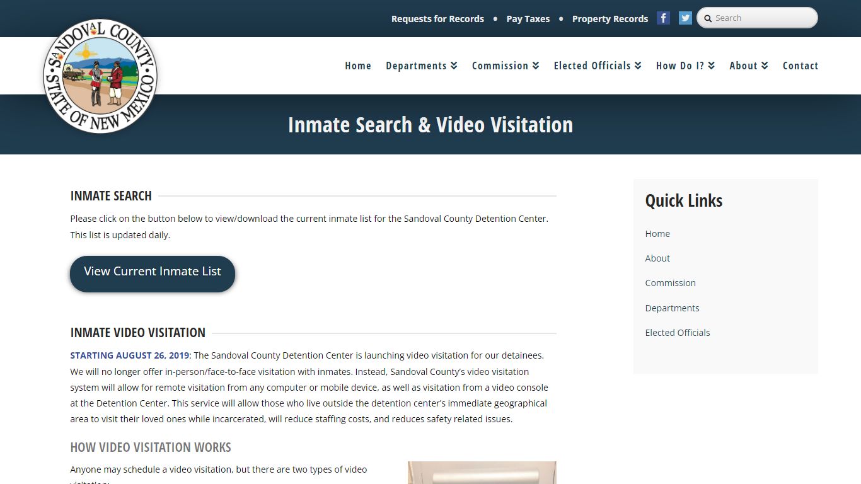Select Home in Quick Links
Screen dimensions: 861x484
pos(657,234)
